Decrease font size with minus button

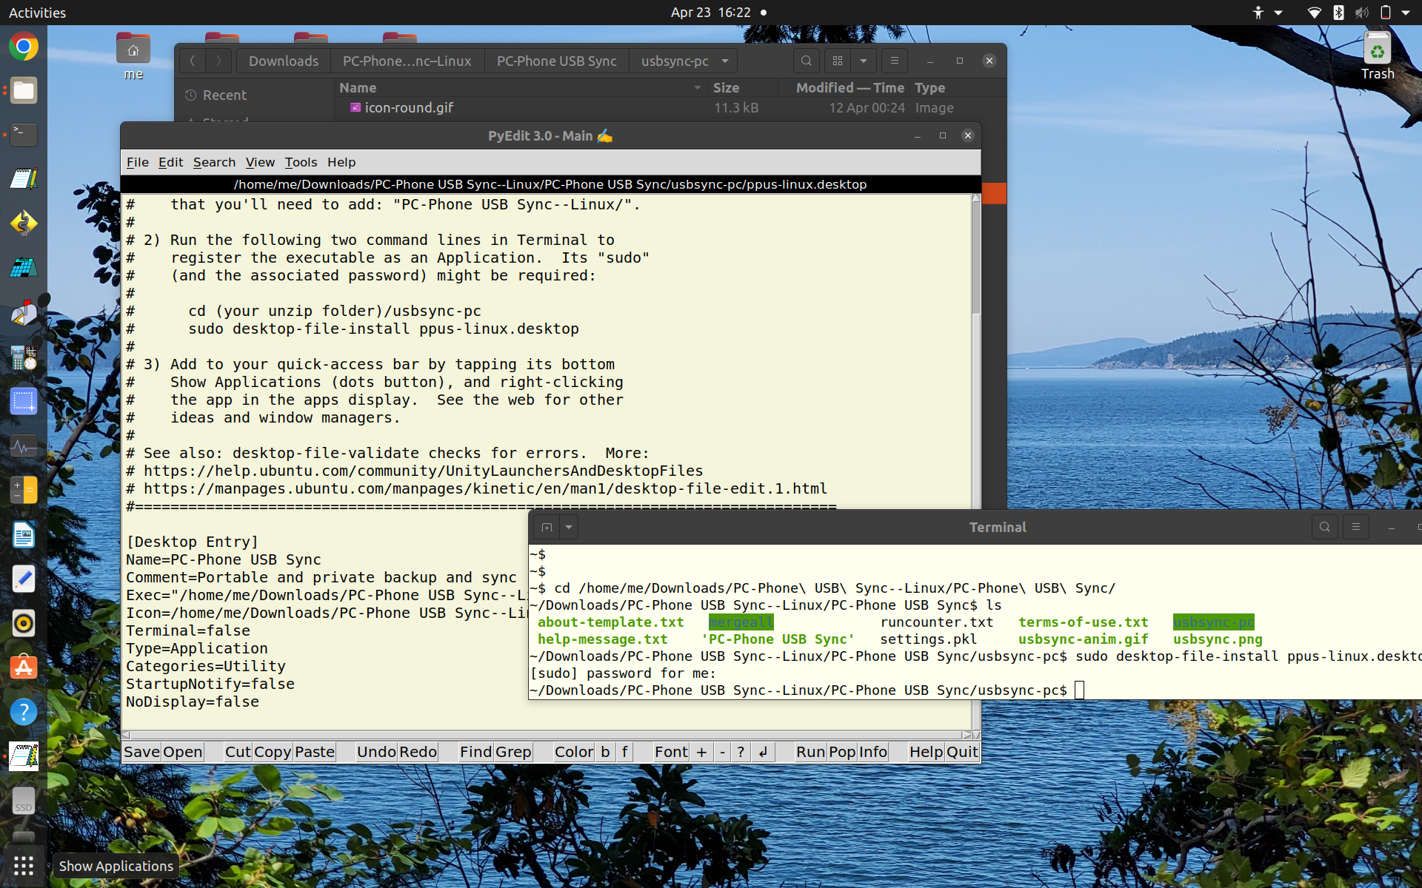coord(722,752)
